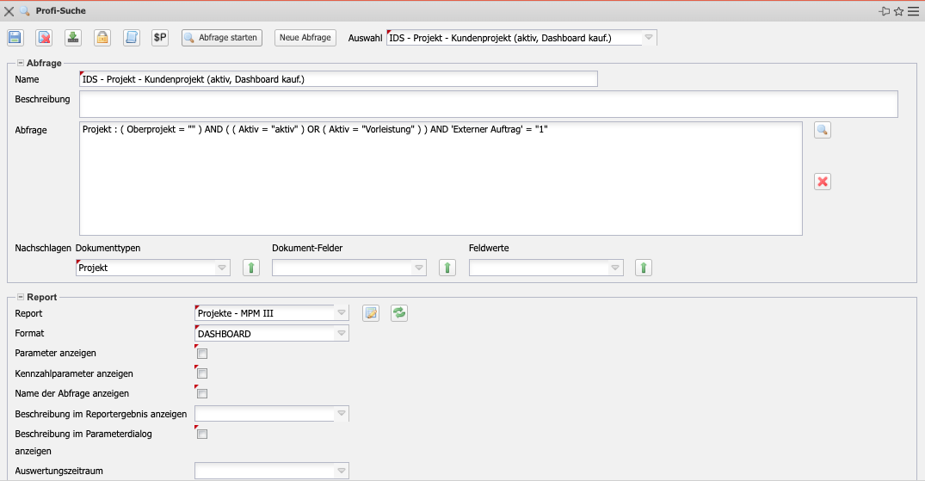The width and height of the screenshot is (925, 481).
Task: Check the 'Name der Abfrage anzeigen' checkbox
Action: [x=202, y=394]
